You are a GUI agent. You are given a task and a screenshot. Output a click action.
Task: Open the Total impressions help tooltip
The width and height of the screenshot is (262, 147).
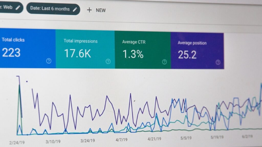(x=108, y=61)
